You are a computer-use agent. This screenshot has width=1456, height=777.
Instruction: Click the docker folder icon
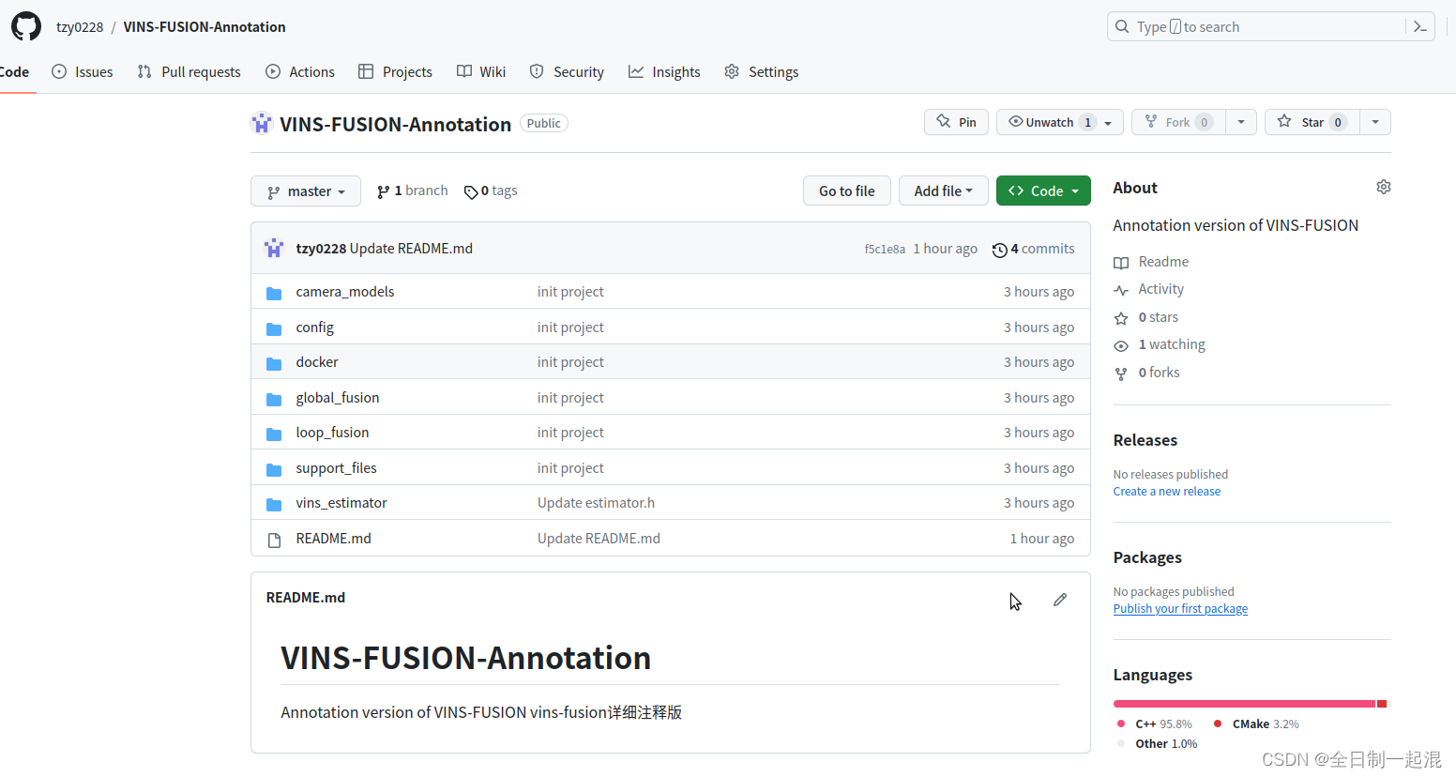274,363
